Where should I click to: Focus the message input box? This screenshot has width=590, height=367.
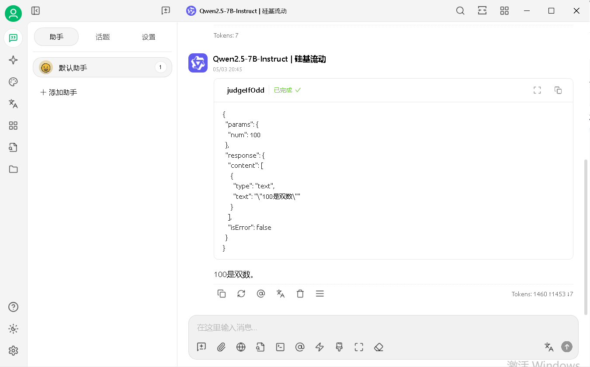tap(383, 327)
